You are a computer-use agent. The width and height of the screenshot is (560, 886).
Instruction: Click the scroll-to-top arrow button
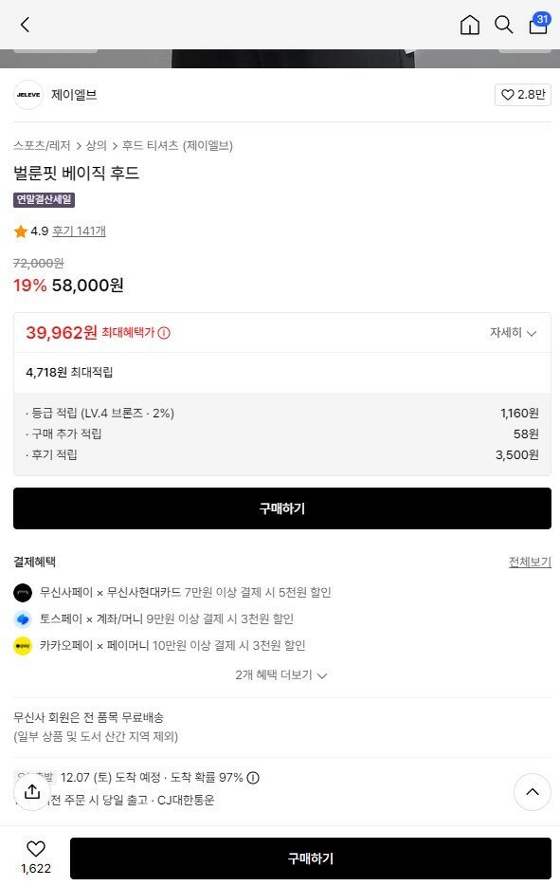[x=533, y=792]
